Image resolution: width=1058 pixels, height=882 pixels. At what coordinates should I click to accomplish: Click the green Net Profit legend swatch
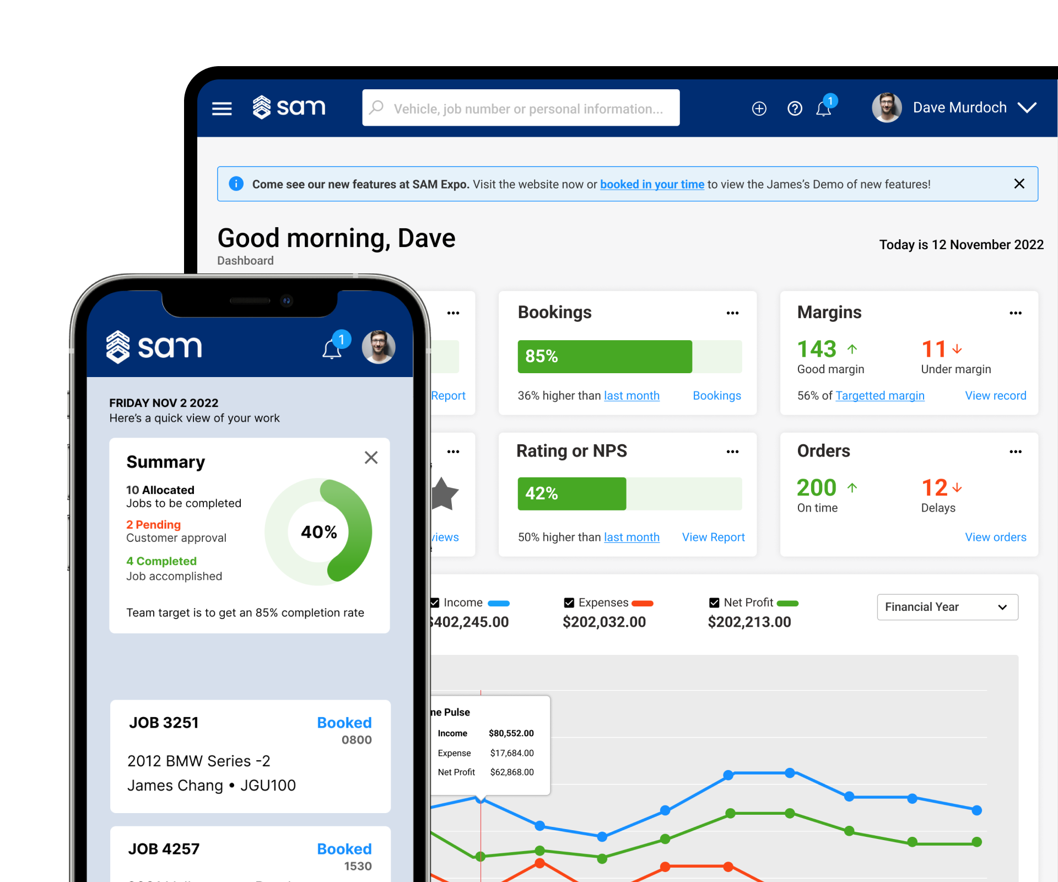click(787, 604)
